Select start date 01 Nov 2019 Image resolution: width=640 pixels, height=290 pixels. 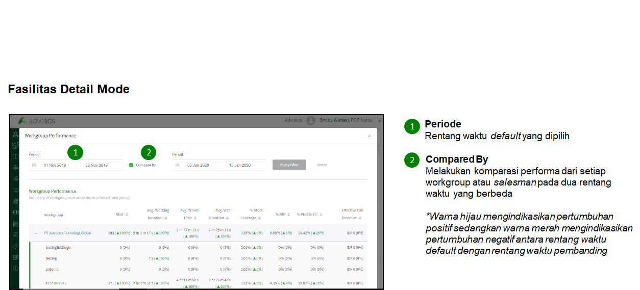point(55,165)
